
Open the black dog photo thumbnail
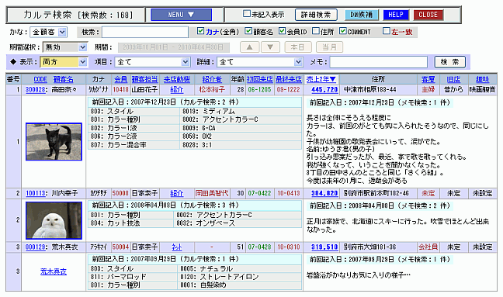pos(54,142)
